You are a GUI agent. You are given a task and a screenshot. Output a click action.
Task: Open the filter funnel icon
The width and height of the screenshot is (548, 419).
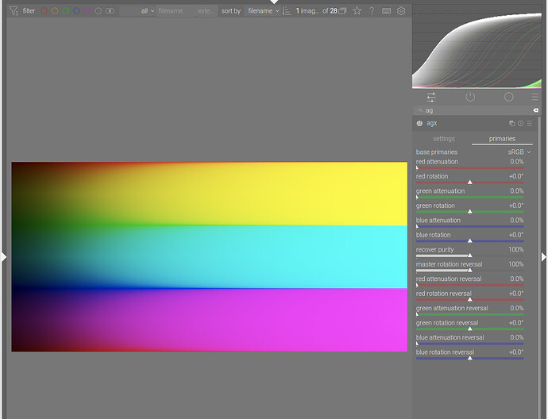click(14, 11)
